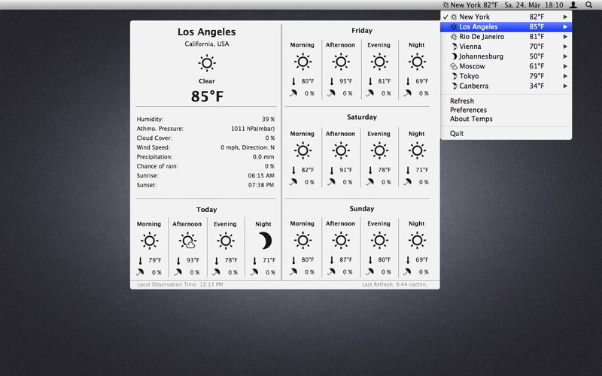Select About Temps menu entry
Viewport: 602px width, 376px height.
click(x=471, y=119)
